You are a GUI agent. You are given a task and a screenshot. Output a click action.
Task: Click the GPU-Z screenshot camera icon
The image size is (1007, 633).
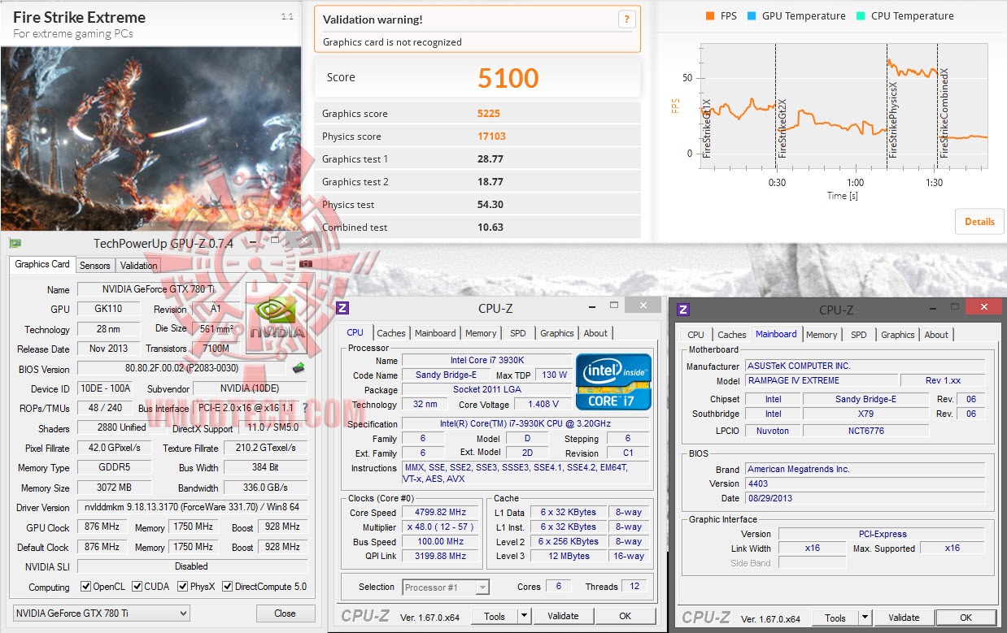click(x=305, y=265)
